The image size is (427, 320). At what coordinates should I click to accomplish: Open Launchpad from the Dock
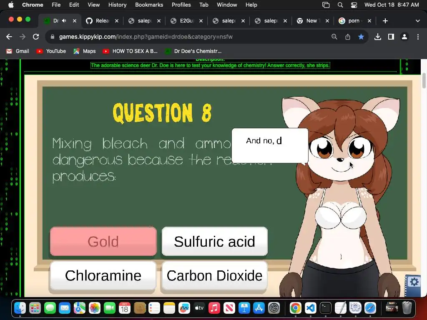[35, 308]
